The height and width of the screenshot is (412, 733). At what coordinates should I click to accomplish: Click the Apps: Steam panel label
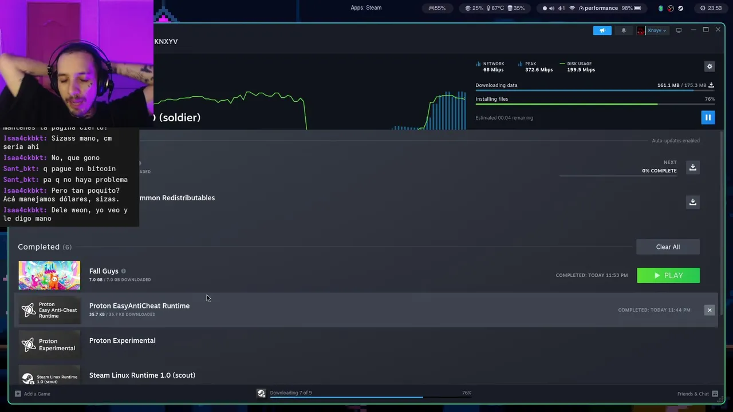pos(366,8)
